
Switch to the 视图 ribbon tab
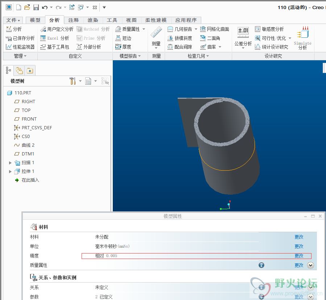[131, 20]
